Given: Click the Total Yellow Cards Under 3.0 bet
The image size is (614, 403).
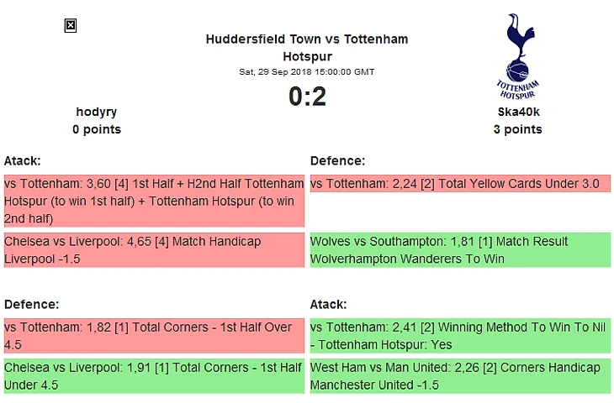Looking at the screenshot, I should tap(460, 184).
